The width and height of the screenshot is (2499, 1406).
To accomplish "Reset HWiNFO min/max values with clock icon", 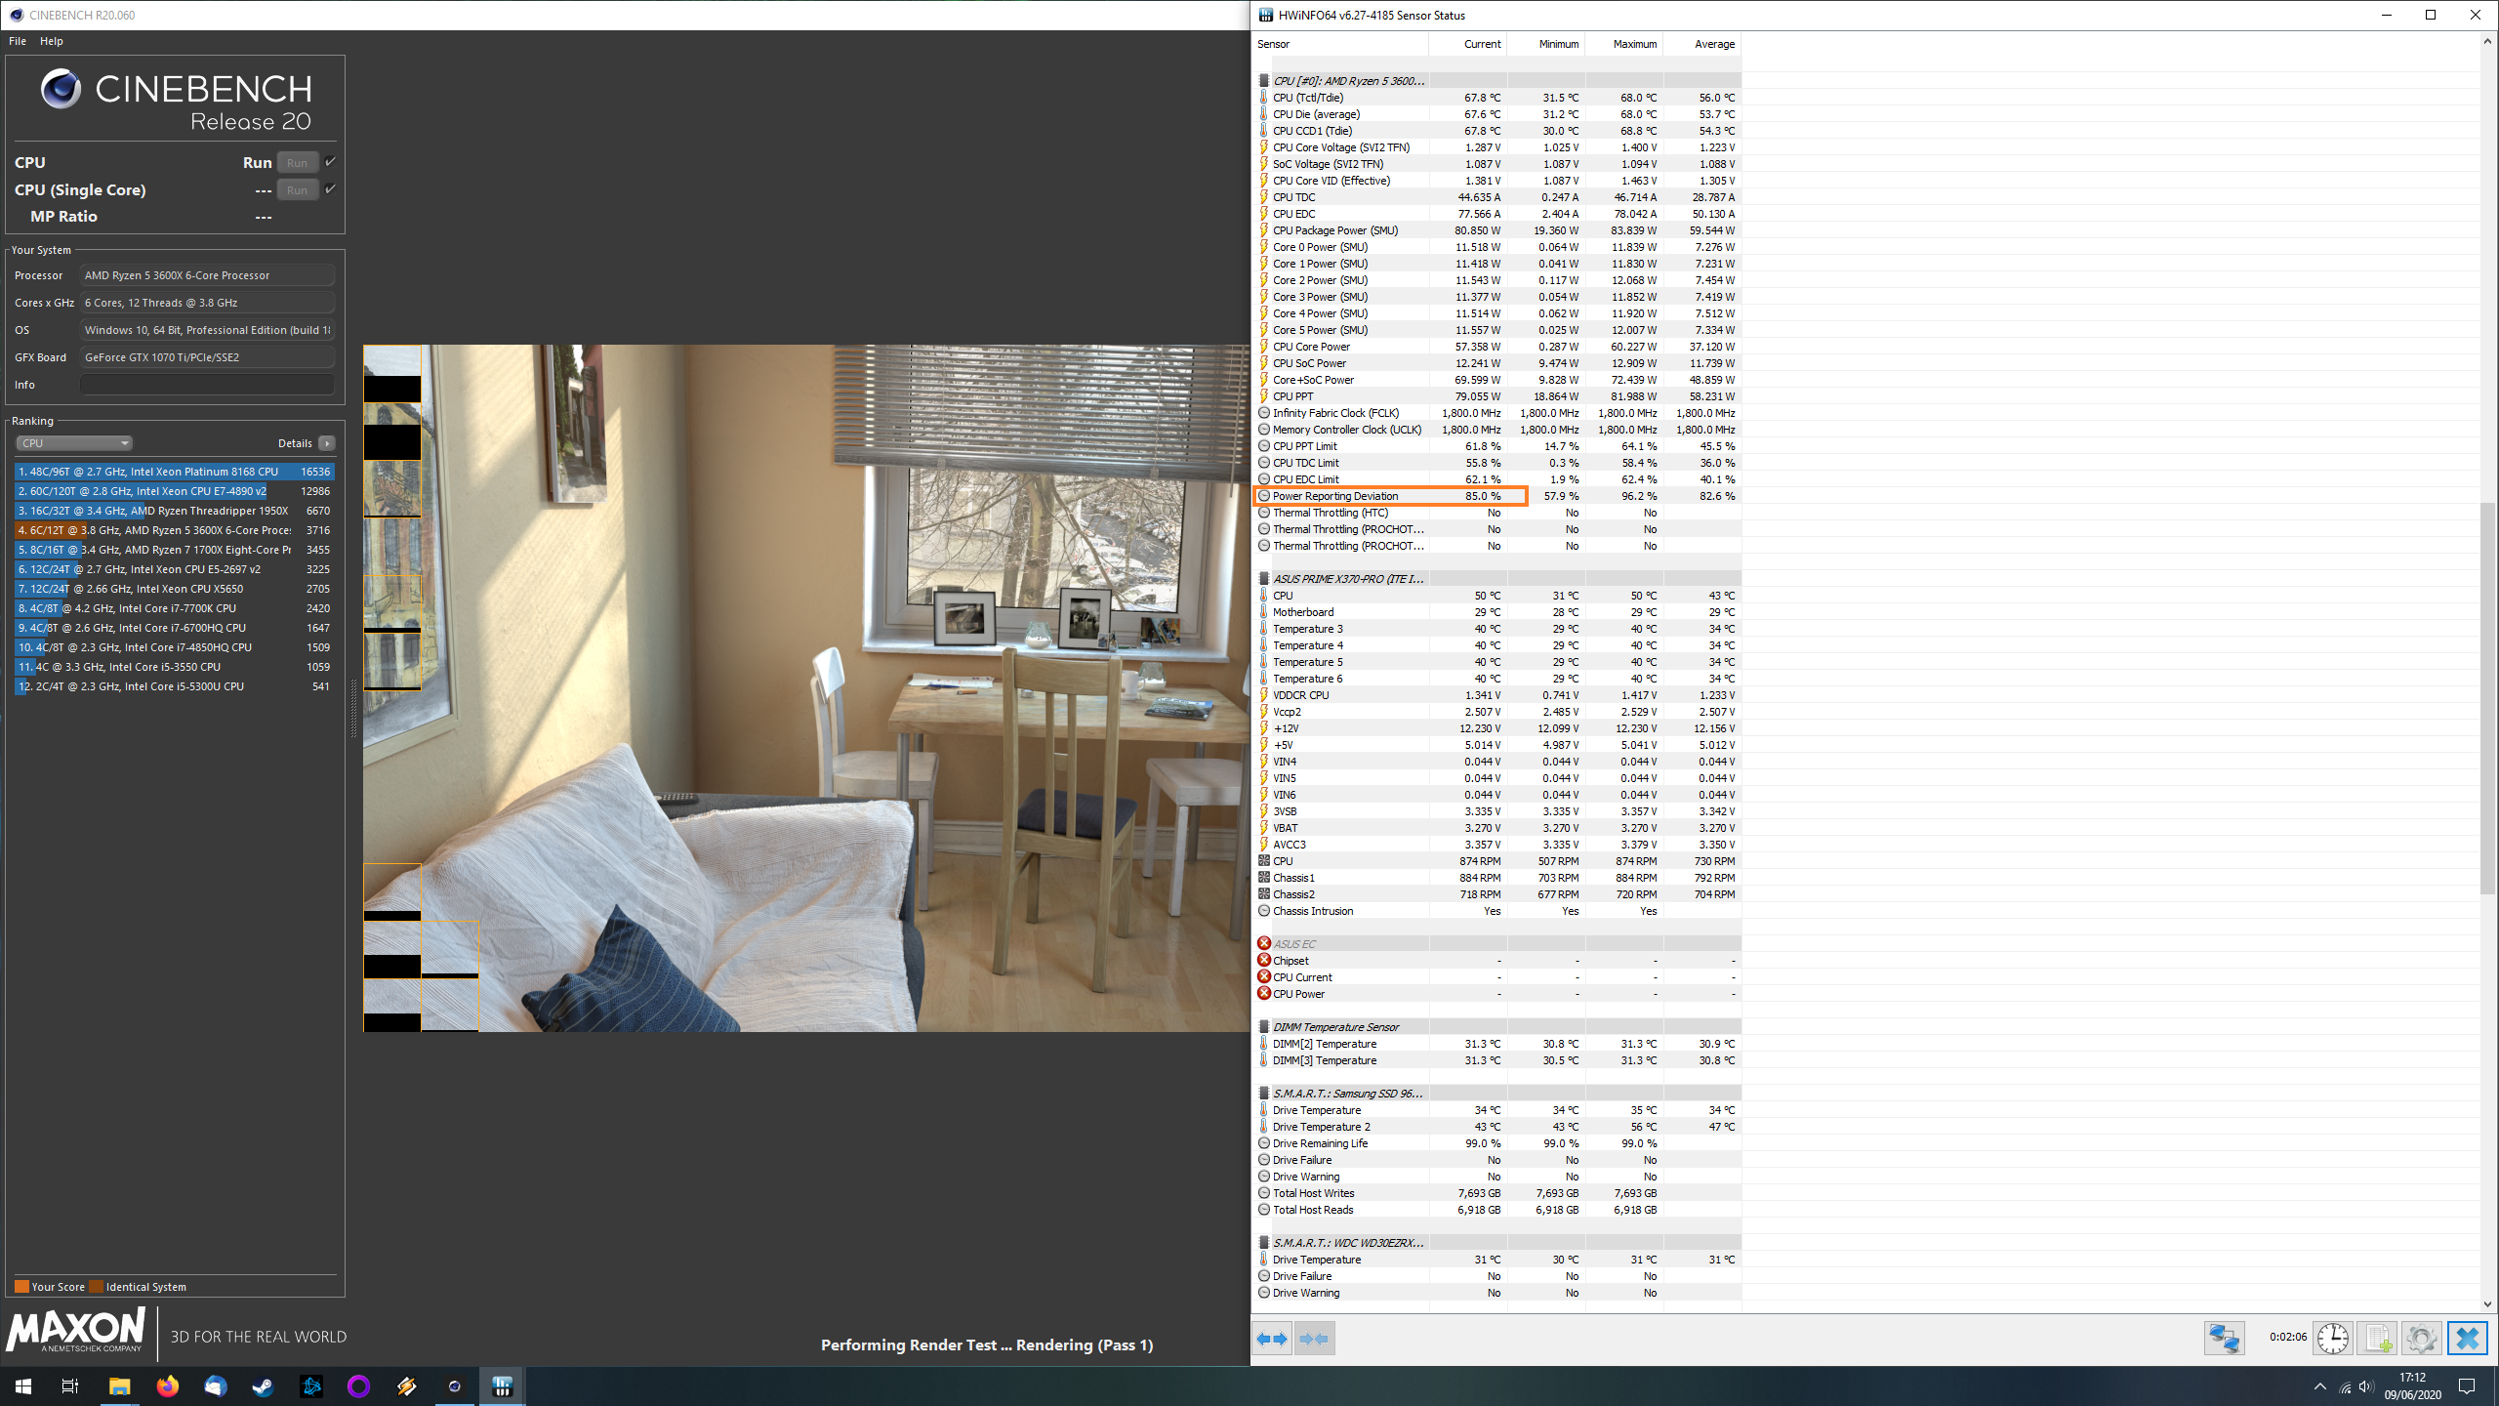I will 2333,1338.
